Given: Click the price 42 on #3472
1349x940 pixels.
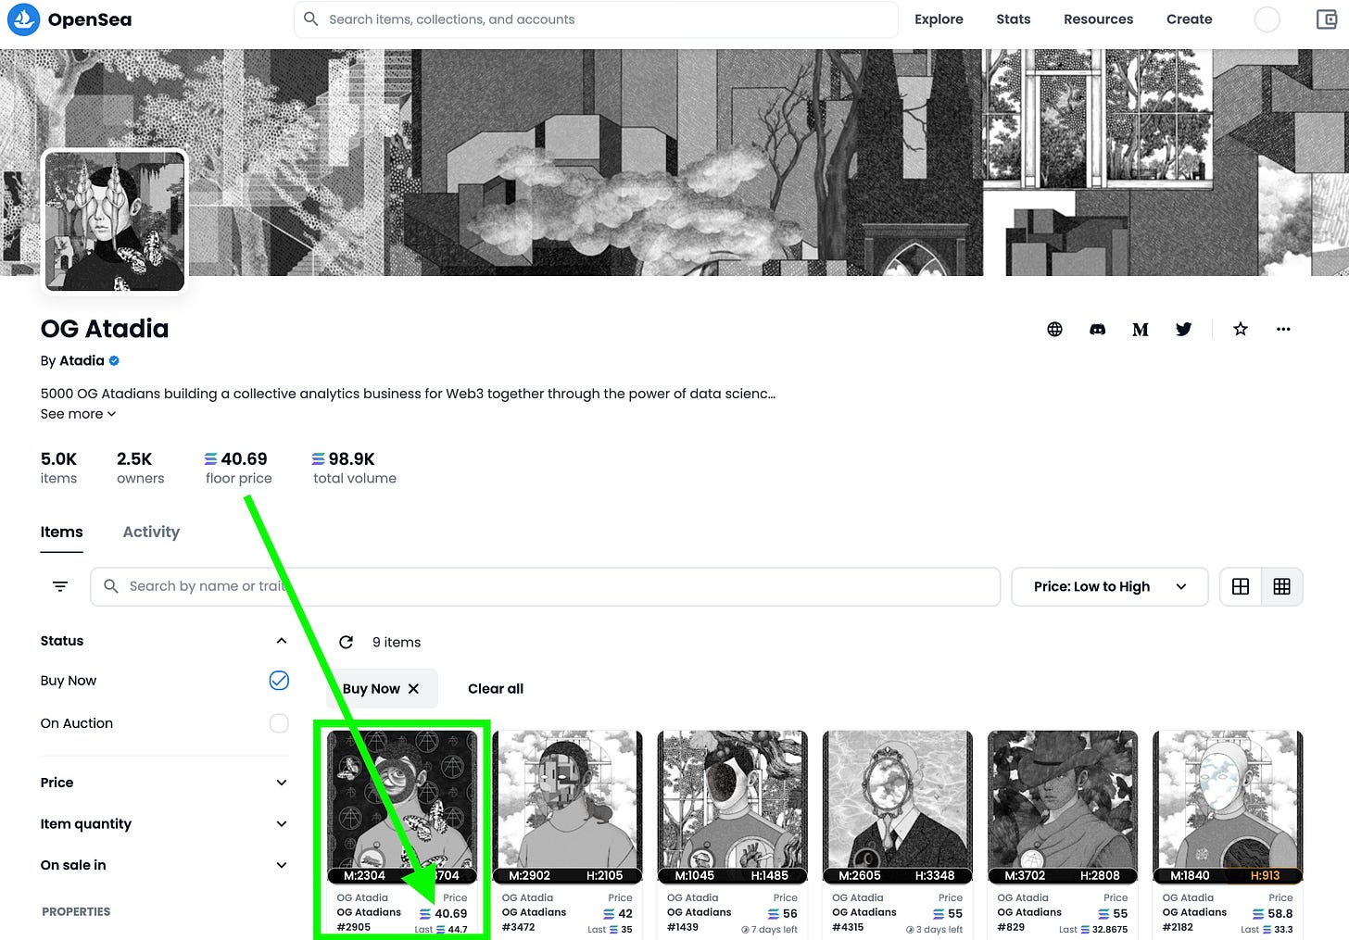Looking at the screenshot, I should click(x=618, y=913).
